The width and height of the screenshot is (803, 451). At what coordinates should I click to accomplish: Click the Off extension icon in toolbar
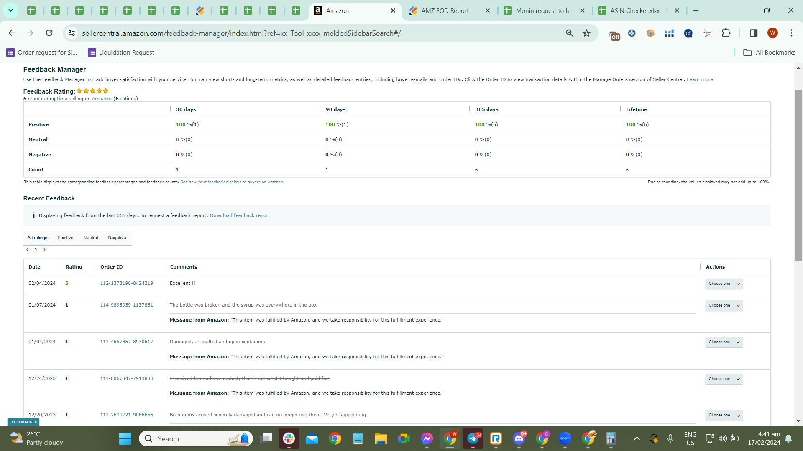click(x=614, y=35)
